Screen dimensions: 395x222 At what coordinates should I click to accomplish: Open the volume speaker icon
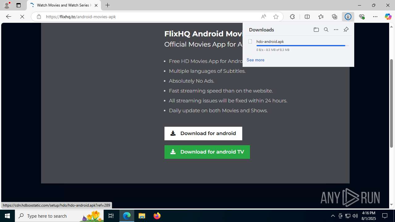tap(355, 216)
